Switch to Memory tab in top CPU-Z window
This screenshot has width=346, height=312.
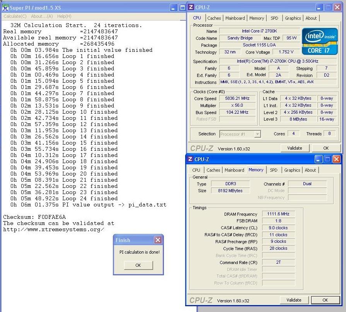coord(257,18)
